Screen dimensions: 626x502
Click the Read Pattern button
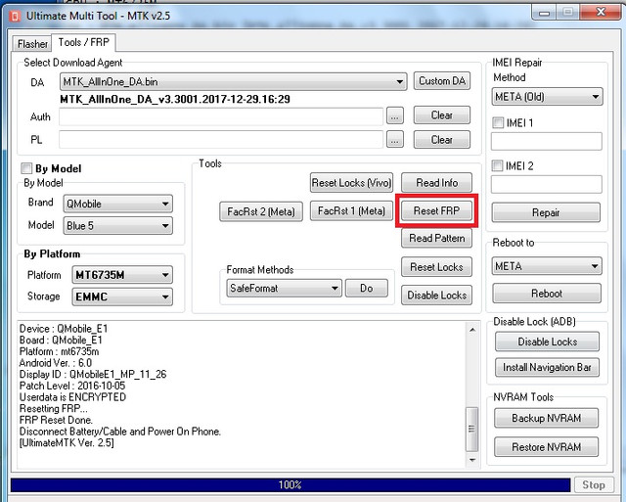[436, 239]
